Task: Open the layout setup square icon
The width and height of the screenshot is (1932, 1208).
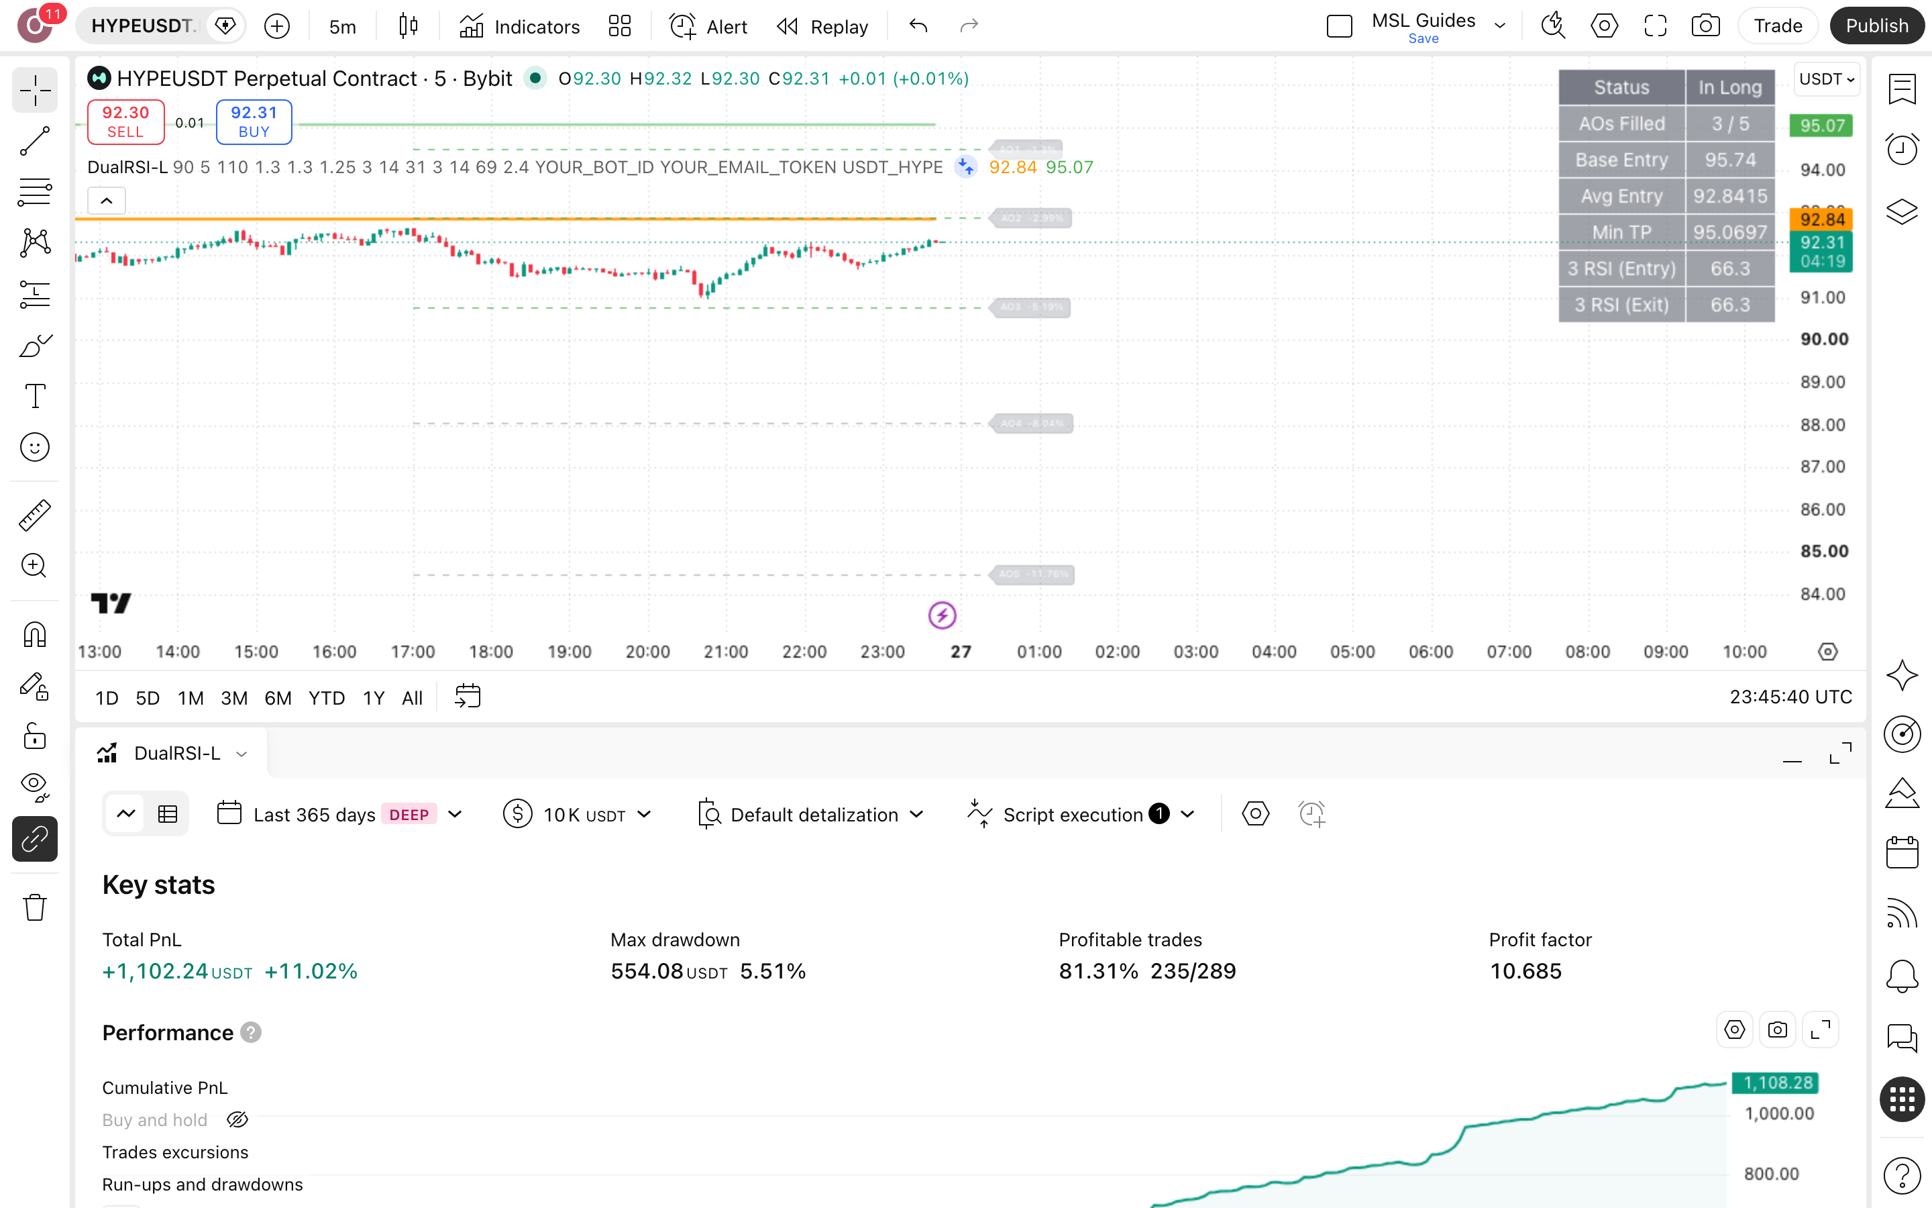Action: [1340, 26]
